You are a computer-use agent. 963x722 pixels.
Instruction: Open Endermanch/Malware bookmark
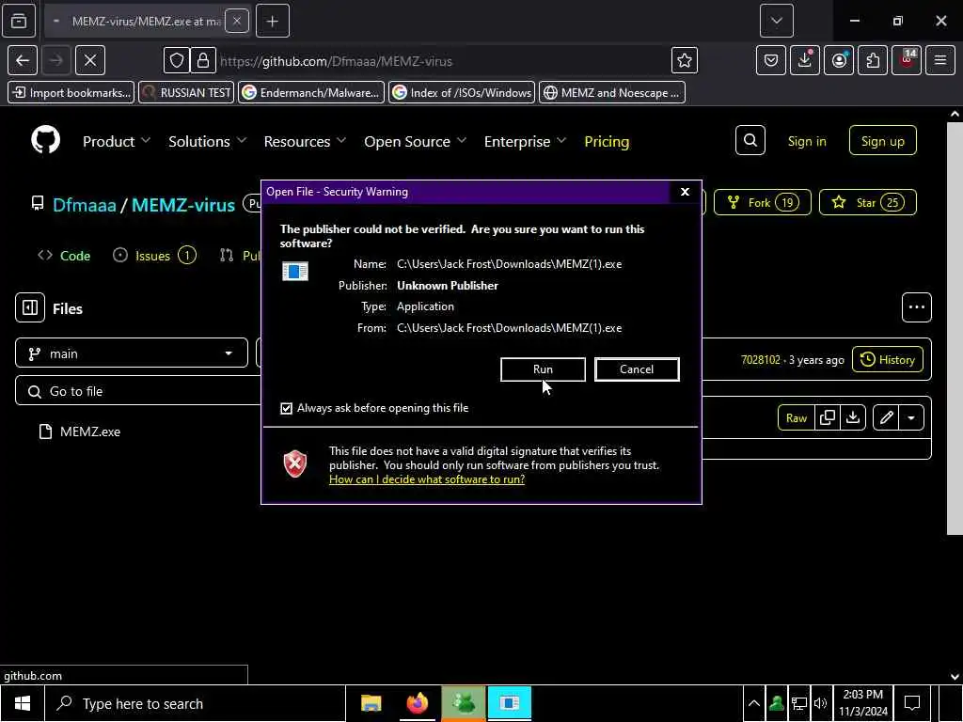click(x=311, y=93)
